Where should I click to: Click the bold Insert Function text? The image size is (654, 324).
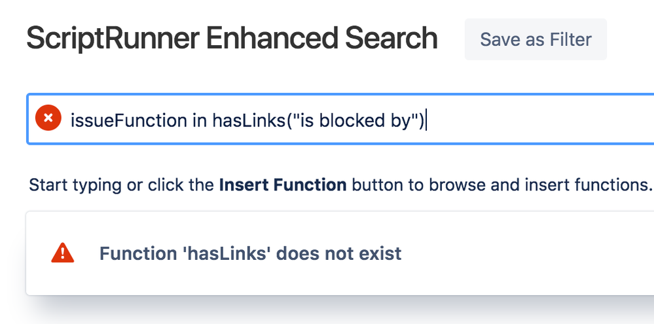point(283,185)
